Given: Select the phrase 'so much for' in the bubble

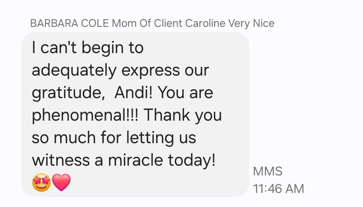Looking at the screenshot, I should (76, 137).
